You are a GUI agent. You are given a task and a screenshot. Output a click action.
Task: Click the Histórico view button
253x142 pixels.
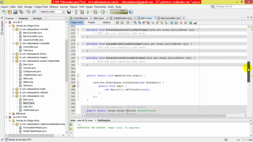(x=106, y=22)
